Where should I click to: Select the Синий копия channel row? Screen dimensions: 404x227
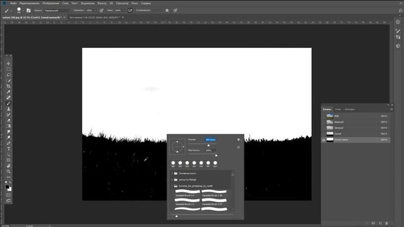(356, 140)
